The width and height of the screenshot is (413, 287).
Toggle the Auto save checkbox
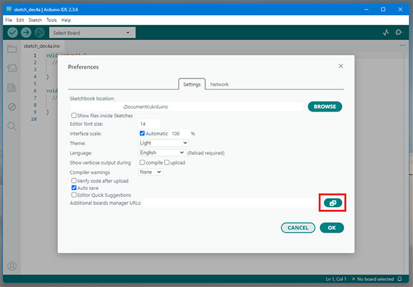[74, 187]
